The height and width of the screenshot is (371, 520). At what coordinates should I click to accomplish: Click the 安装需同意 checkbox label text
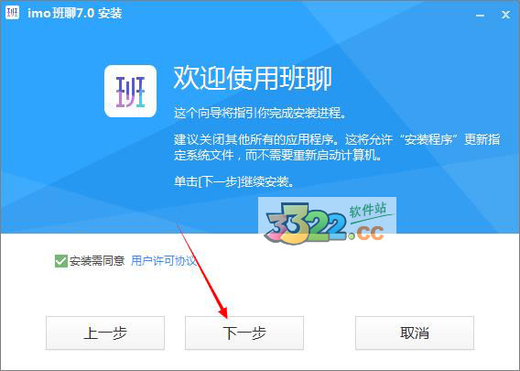97,261
